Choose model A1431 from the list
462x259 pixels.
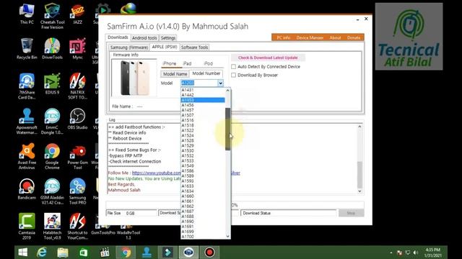pyautogui.click(x=203, y=90)
